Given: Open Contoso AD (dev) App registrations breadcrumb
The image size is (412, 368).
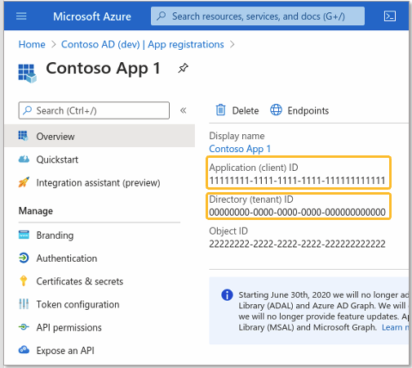Looking at the screenshot, I should tap(143, 44).
